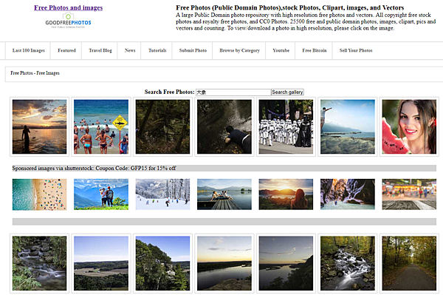Open the mossy rocky creek photo
Screen dimensions: 443x295
[x=40, y=263]
